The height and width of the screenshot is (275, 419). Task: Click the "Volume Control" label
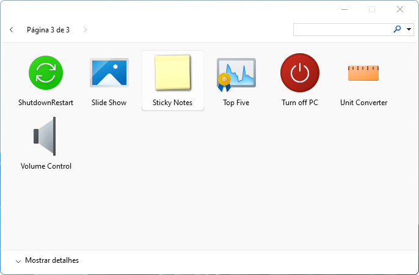[x=46, y=166]
